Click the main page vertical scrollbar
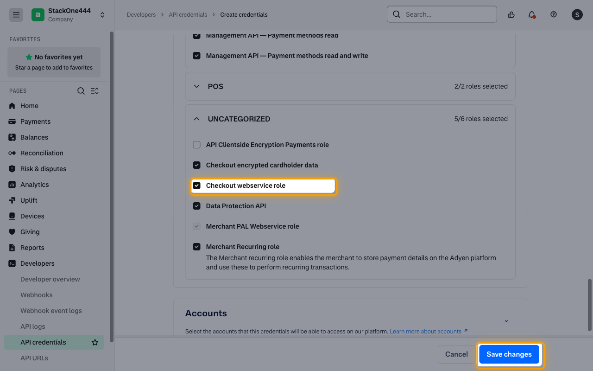 (590, 305)
